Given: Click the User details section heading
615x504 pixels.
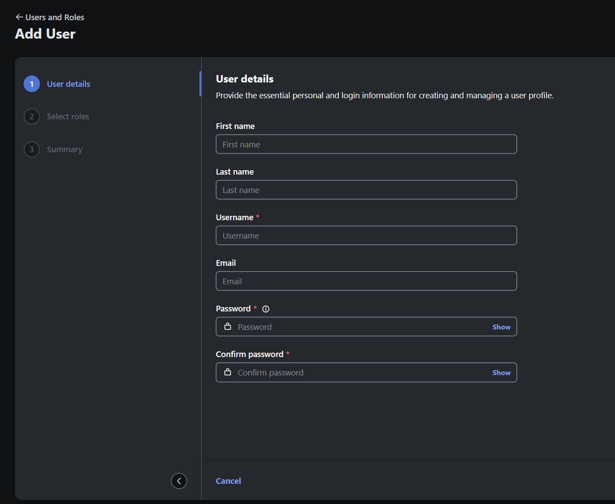Looking at the screenshot, I should click(245, 79).
